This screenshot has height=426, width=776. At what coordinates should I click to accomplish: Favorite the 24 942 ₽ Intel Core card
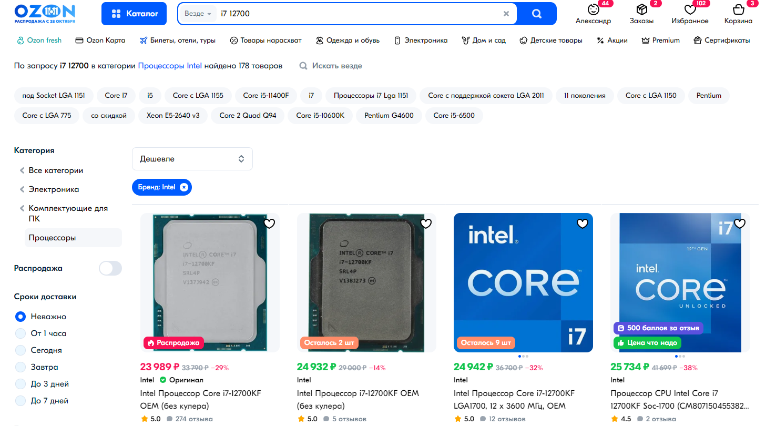coord(583,224)
